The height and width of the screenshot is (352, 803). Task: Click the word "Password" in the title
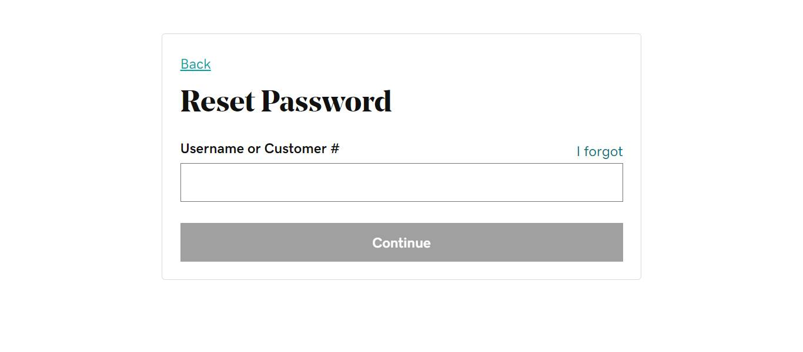(326, 101)
